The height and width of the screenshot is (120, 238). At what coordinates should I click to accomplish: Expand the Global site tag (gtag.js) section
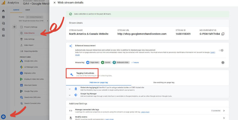click(70, 89)
